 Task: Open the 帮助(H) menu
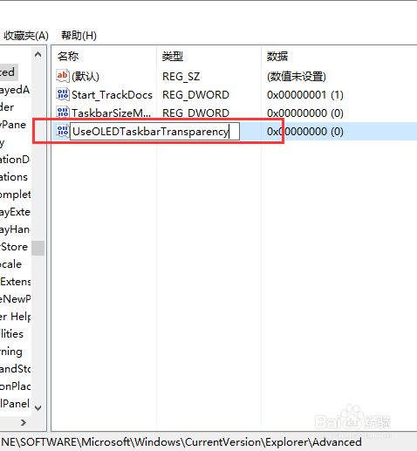pos(79,36)
